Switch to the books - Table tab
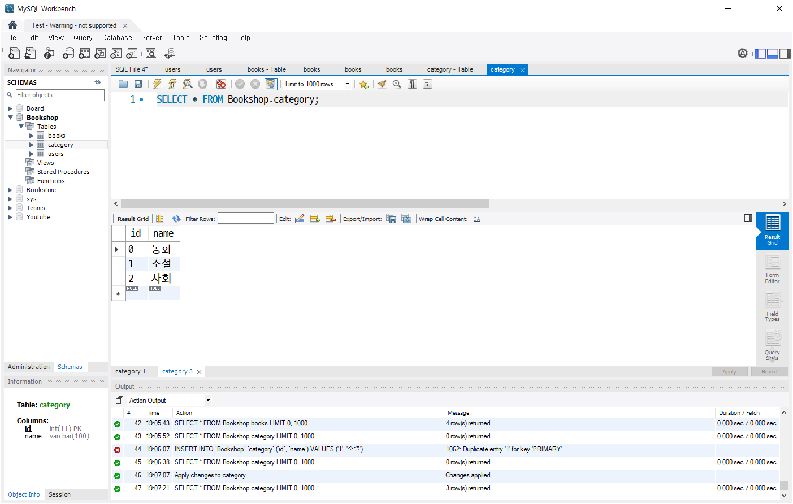This screenshot has height=504, width=793. (267, 69)
